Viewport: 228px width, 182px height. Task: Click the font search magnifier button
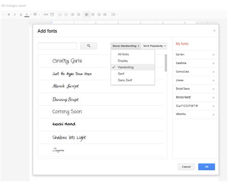pyautogui.click(x=89, y=46)
